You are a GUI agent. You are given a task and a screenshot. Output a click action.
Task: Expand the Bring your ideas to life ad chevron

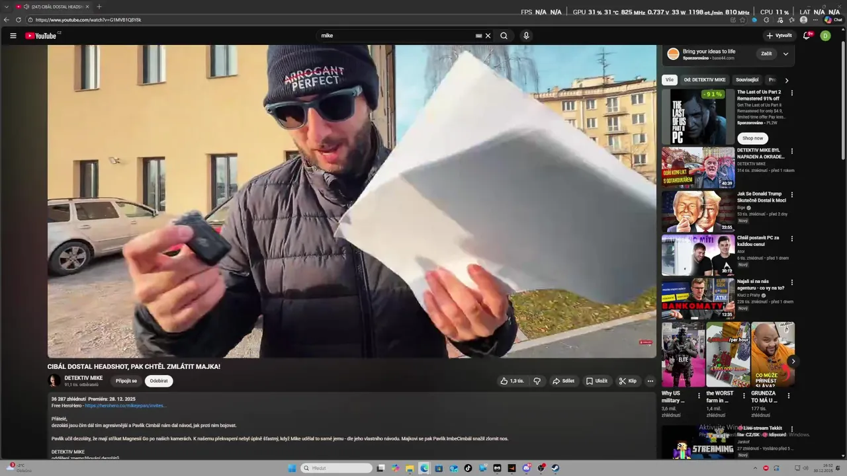(785, 54)
